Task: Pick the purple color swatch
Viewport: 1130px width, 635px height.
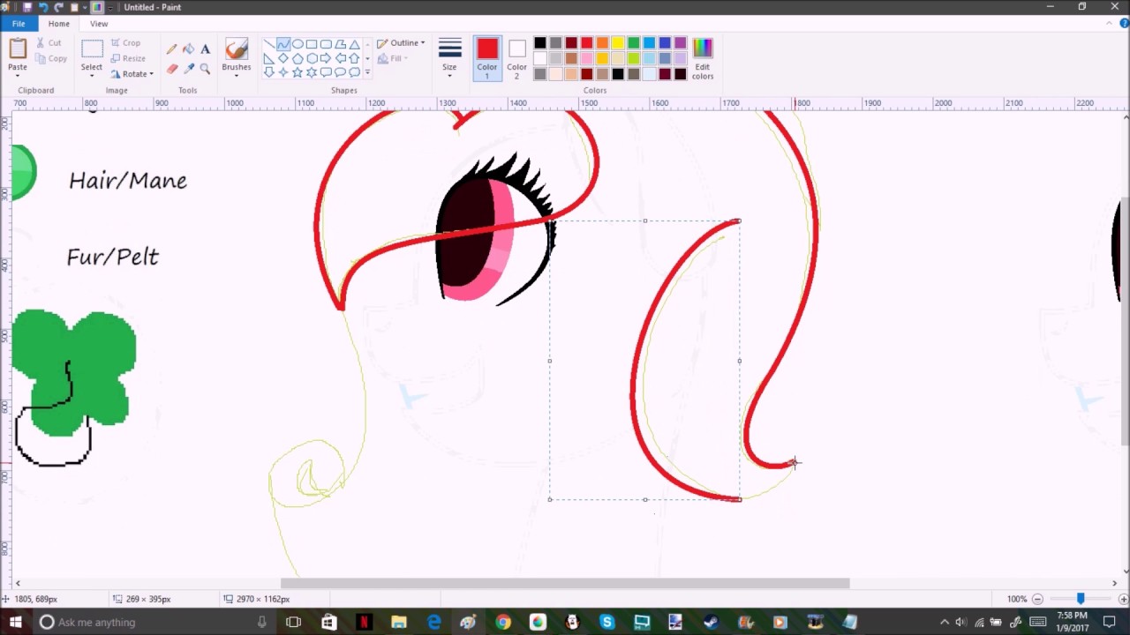Action: (x=681, y=43)
